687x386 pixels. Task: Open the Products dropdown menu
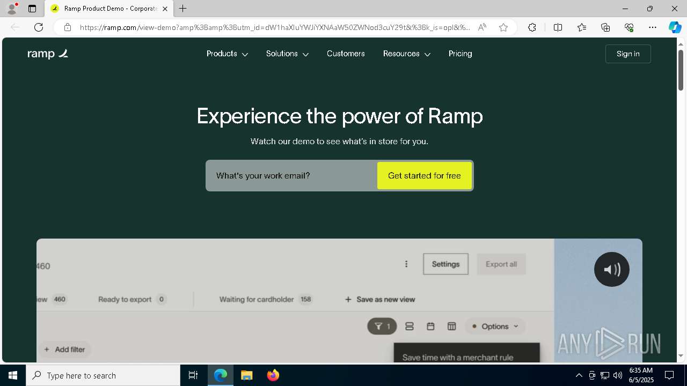point(227,54)
